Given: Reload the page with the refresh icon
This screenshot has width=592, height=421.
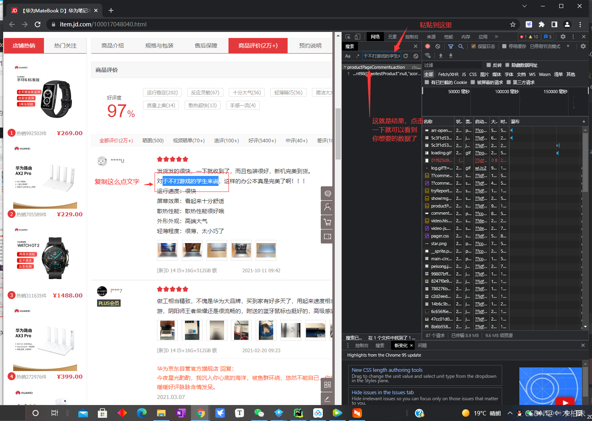Looking at the screenshot, I should 38,24.
